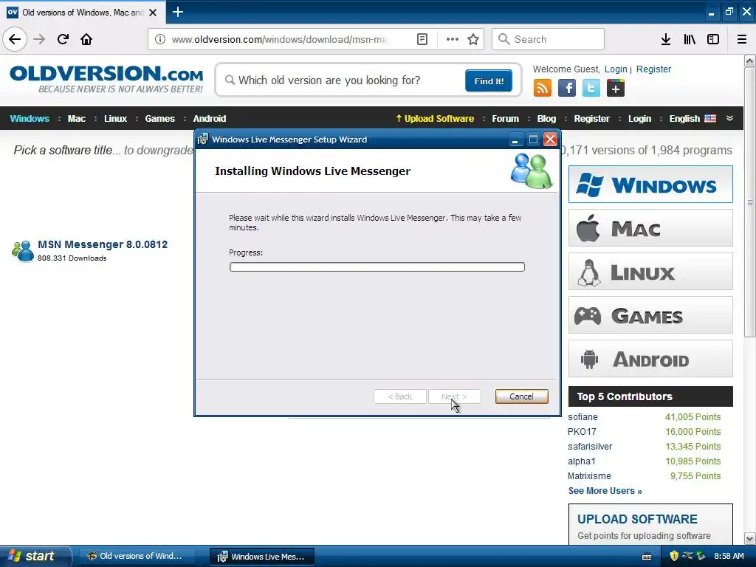The image size is (756, 567).
Task: Click the page scrollbar down arrow
Action: [749, 538]
